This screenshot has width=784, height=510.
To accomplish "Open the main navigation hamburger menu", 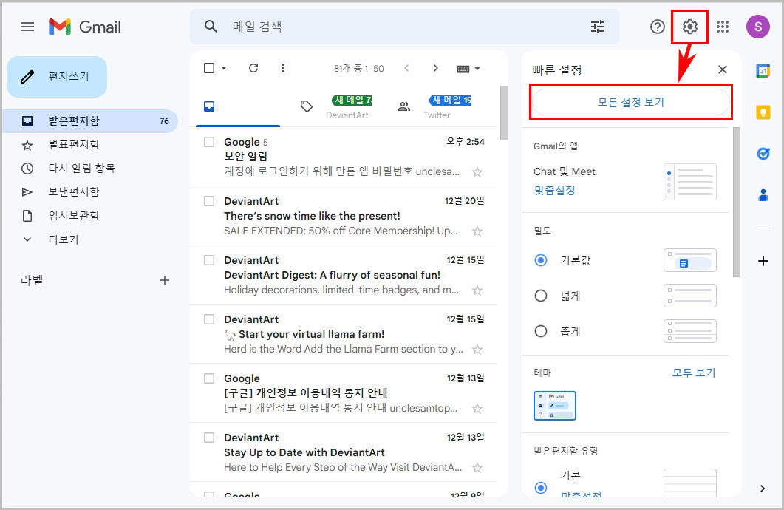I will tap(27, 27).
